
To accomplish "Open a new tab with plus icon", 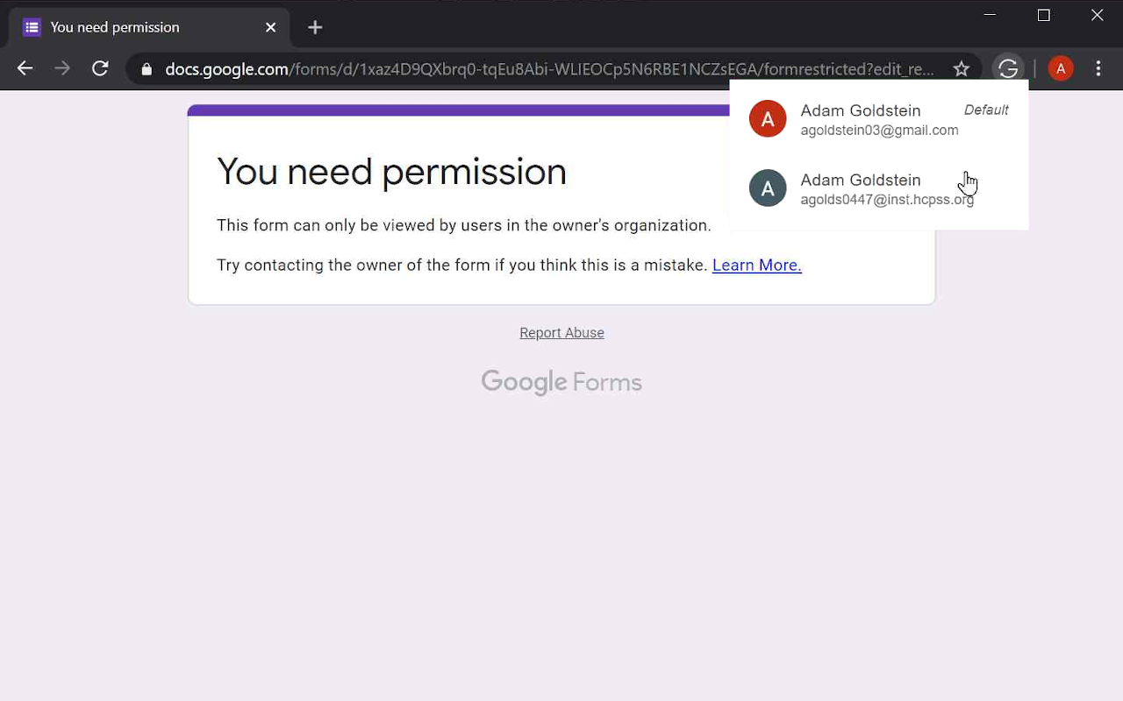I will pyautogui.click(x=315, y=27).
